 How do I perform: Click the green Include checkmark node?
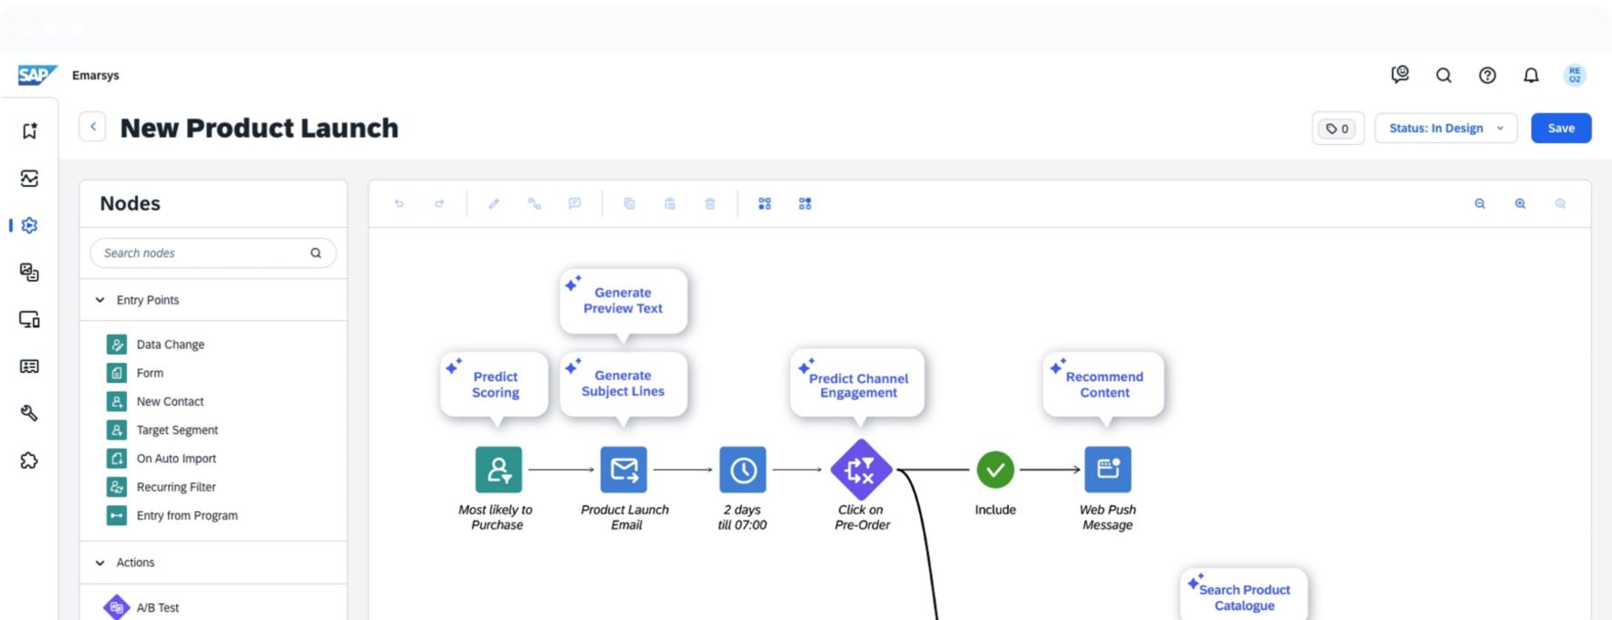995,470
